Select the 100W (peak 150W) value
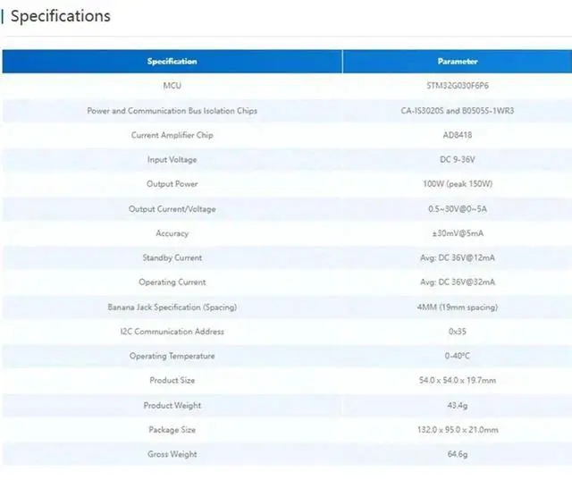The width and height of the screenshot is (572, 480). tap(457, 184)
